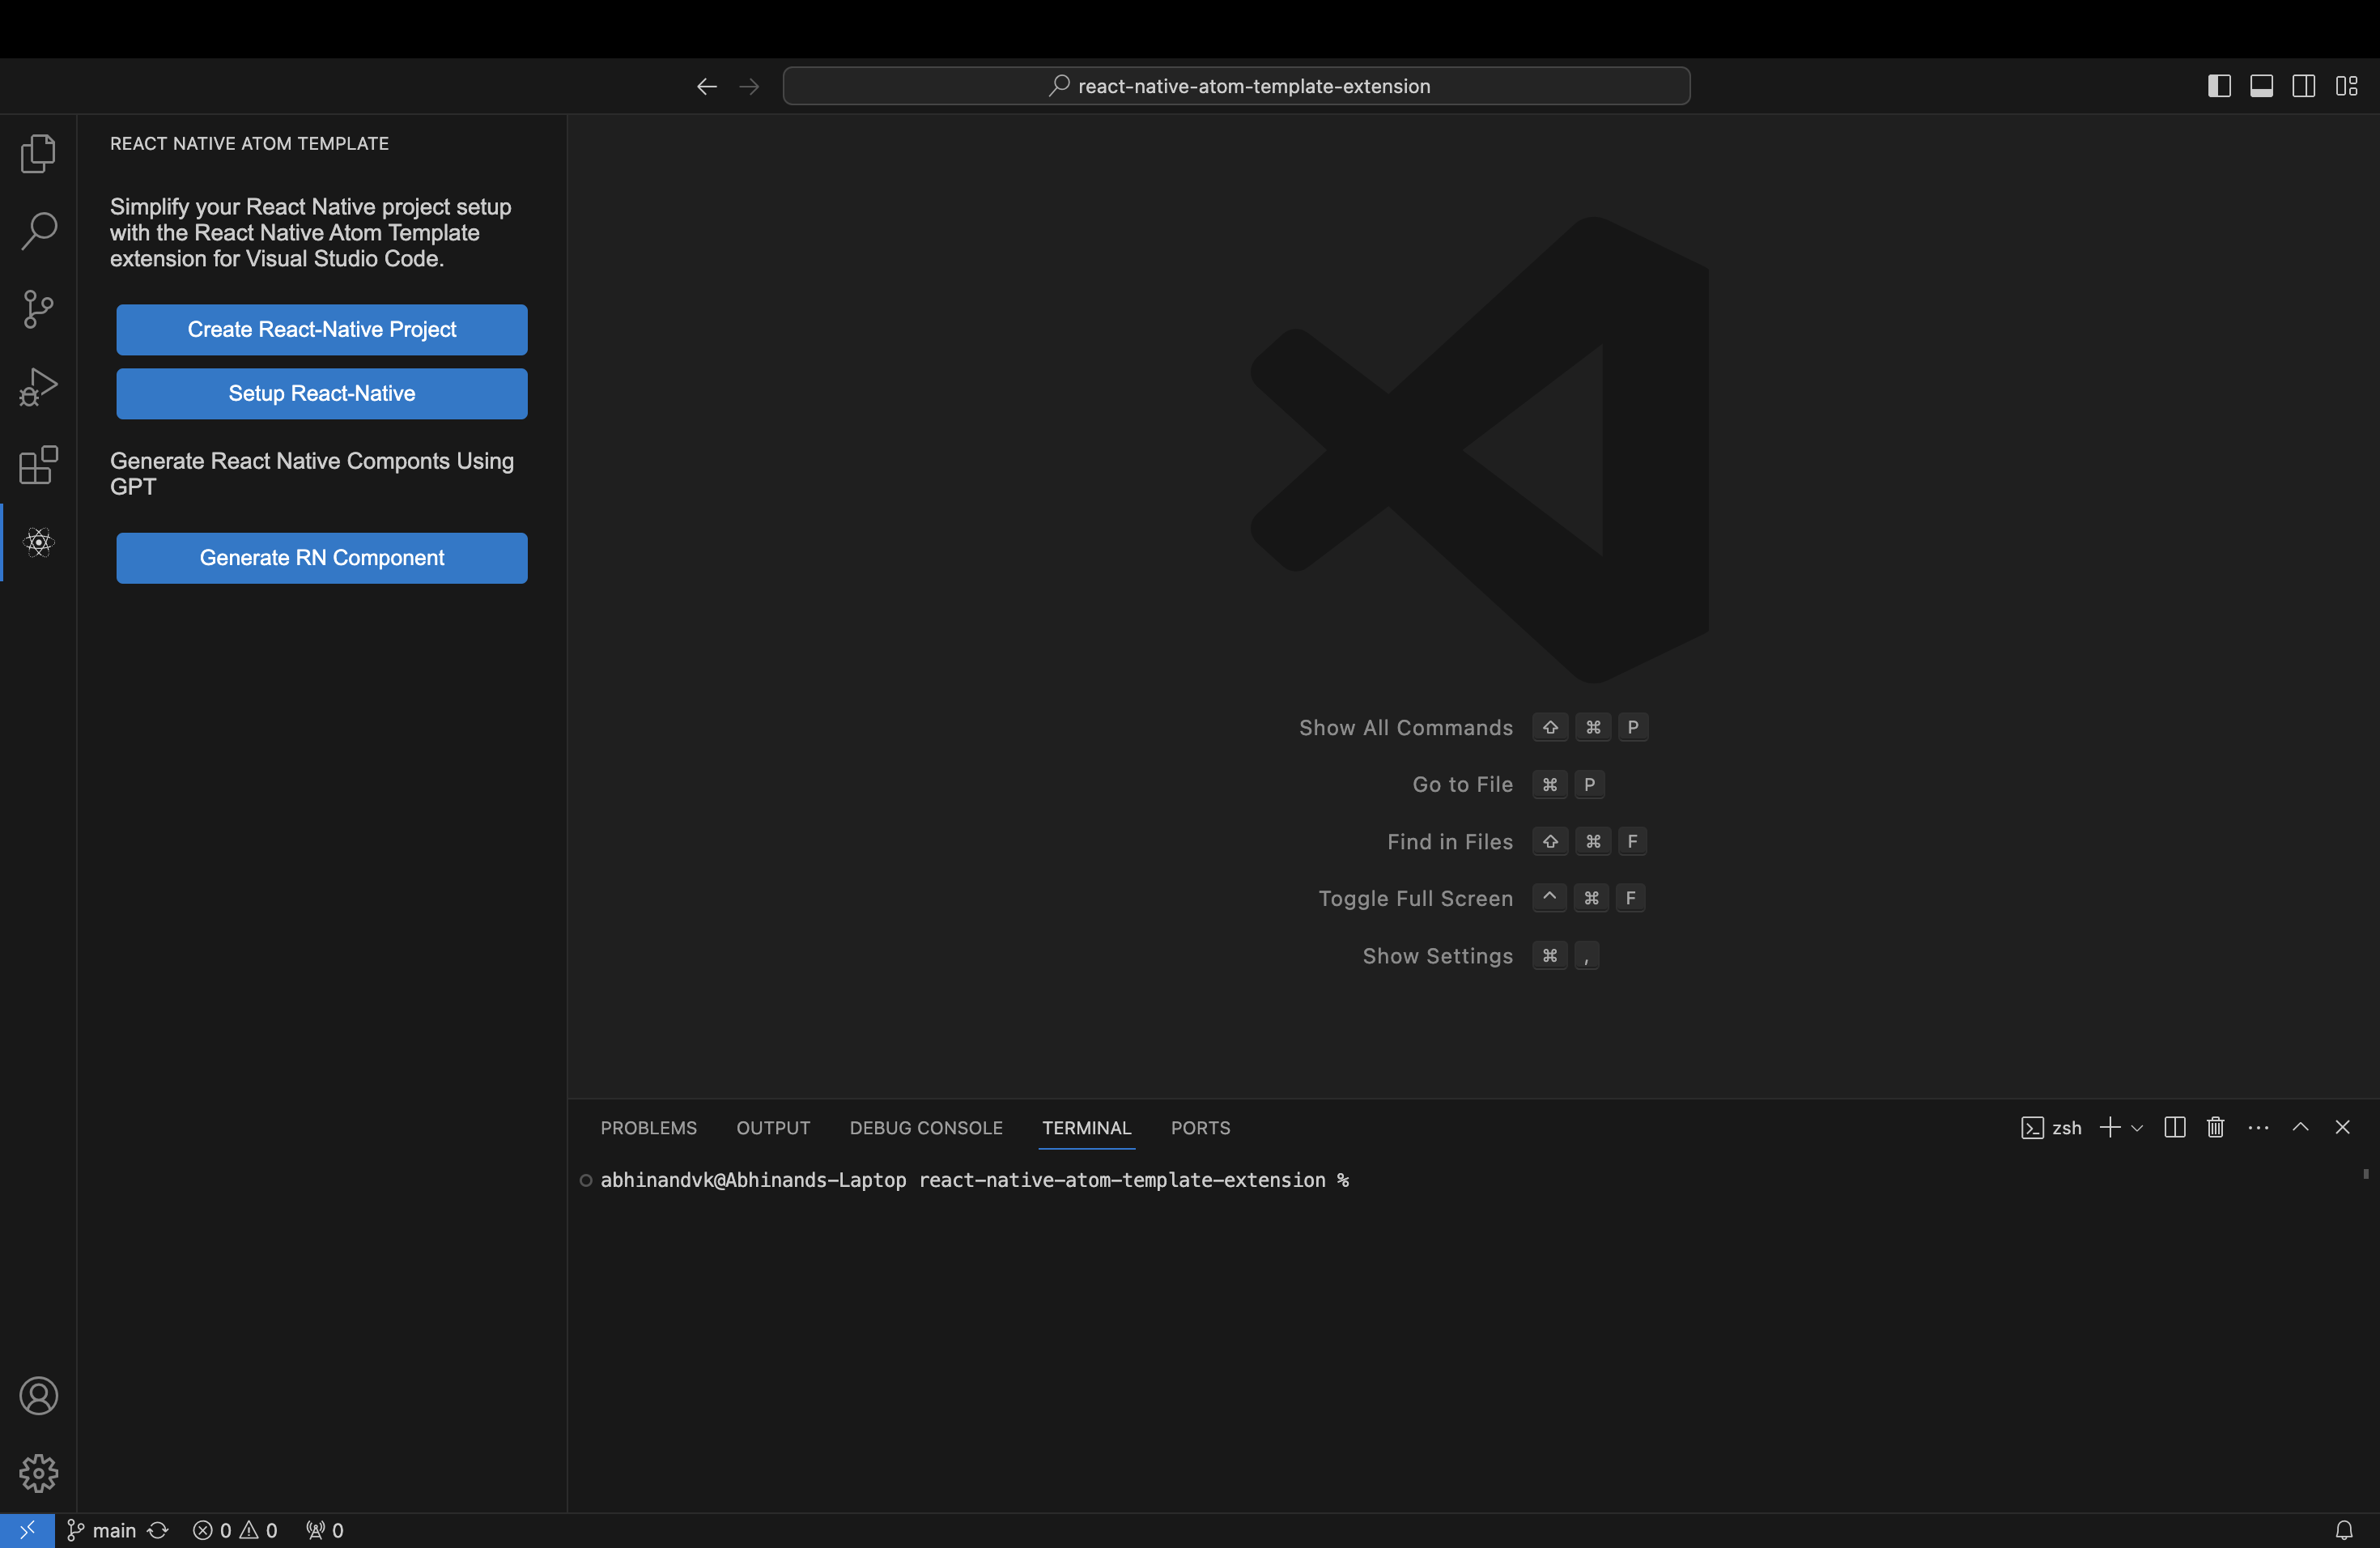The image size is (2380, 1548).
Task: Open the errors and warnings status item
Action: (x=235, y=1530)
